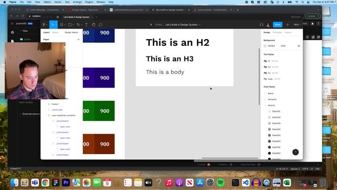The height and width of the screenshot is (190, 337).
Task: Open the Figma menu in macOS menu bar
Action: pos(13,2)
